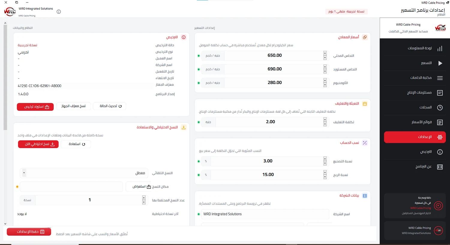The image size is (450, 245).
Task: Click استيراد ترخيص import license button
Action: click(35, 107)
